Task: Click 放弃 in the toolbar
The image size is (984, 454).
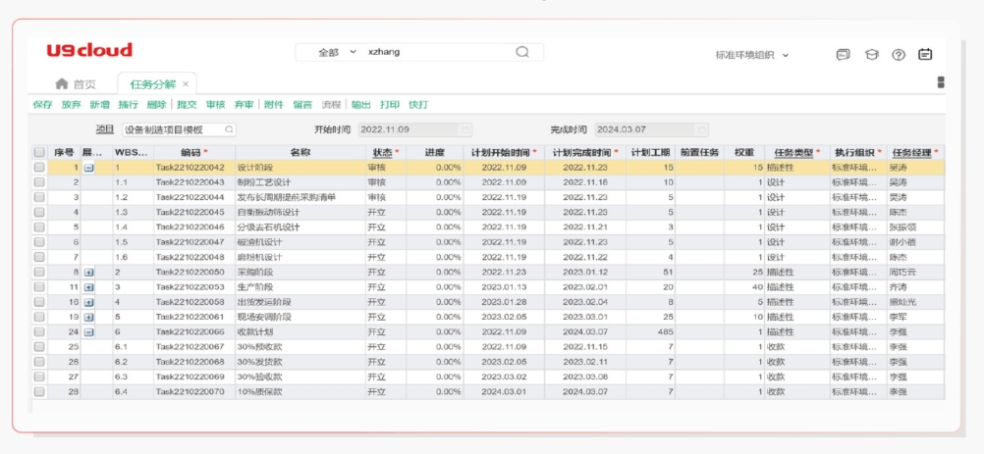Action: point(71,105)
